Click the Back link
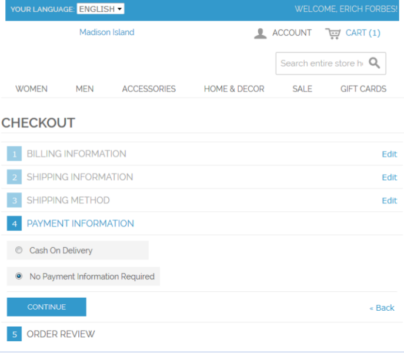 [382, 308]
